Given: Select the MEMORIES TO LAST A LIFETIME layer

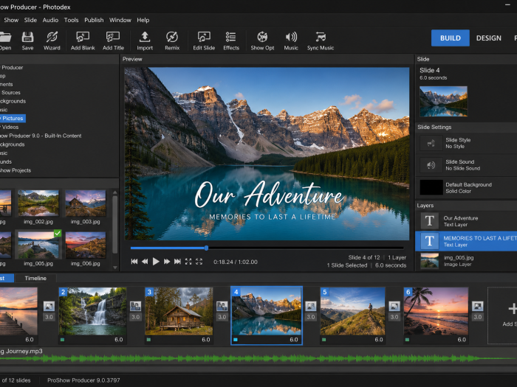Looking at the screenshot, I should 466,241.
